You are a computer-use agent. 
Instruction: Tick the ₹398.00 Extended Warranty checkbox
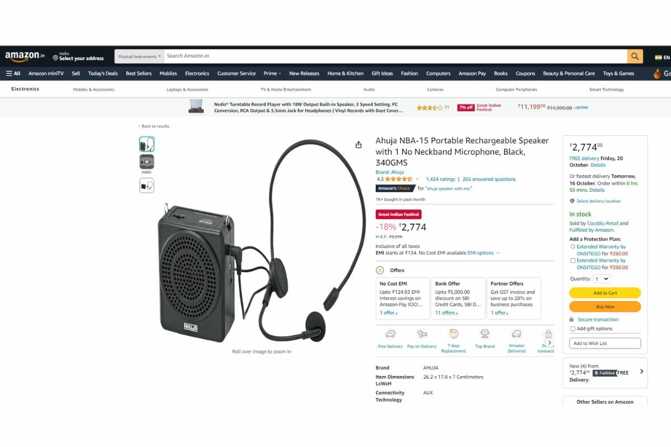click(573, 260)
